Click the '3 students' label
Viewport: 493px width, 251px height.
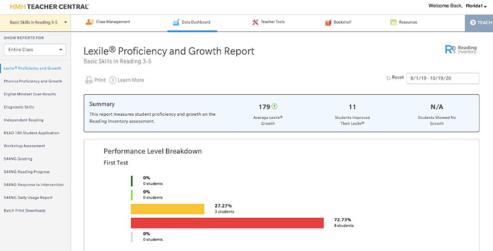click(224, 212)
